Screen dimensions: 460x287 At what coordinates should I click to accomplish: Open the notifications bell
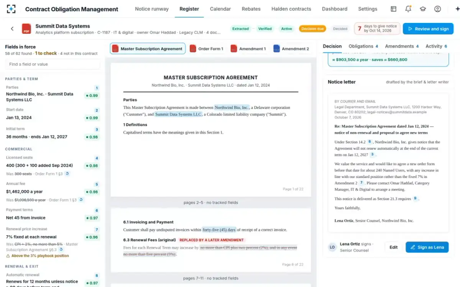(408, 9)
